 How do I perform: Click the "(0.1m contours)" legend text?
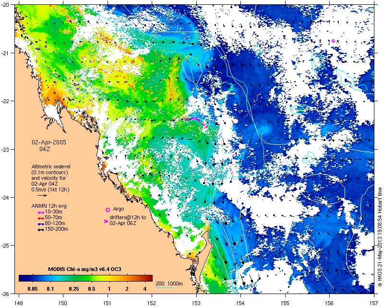click(x=50, y=172)
